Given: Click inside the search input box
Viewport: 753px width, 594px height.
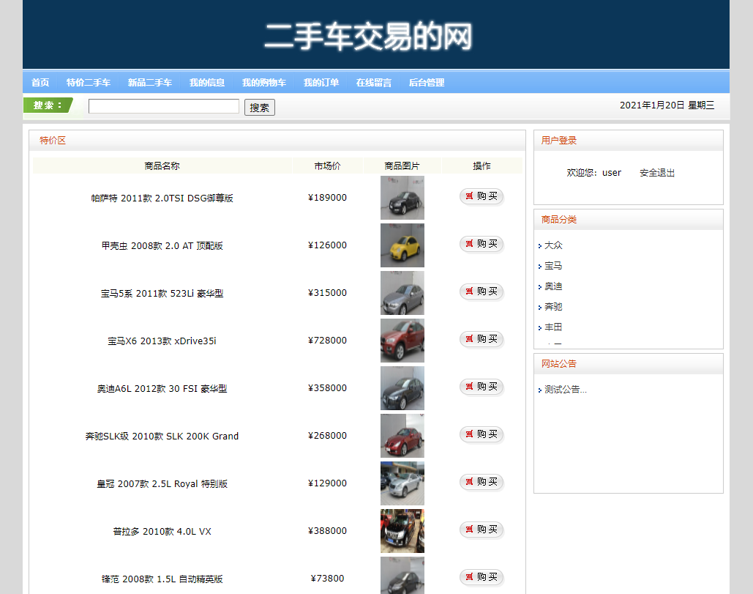Looking at the screenshot, I should (162, 105).
